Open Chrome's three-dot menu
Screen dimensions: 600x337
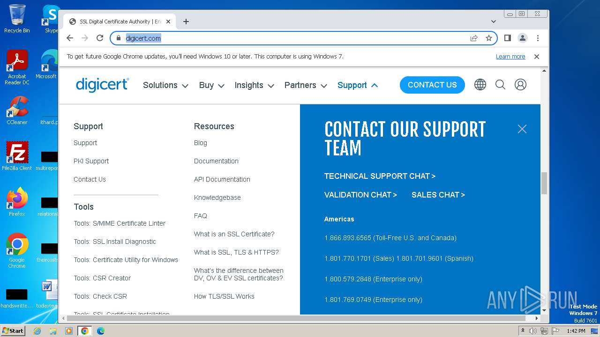[538, 38]
